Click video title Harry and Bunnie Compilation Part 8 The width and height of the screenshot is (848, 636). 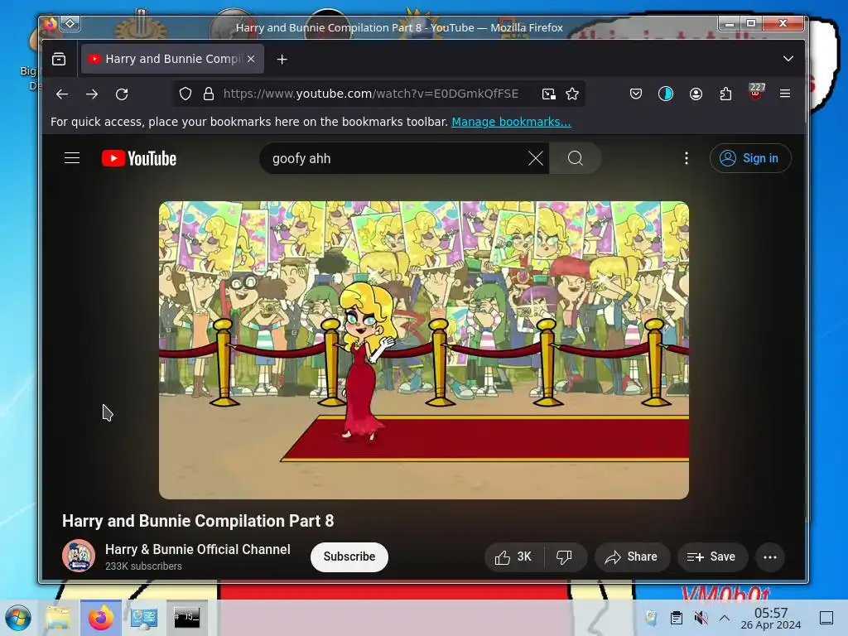coord(198,521)
